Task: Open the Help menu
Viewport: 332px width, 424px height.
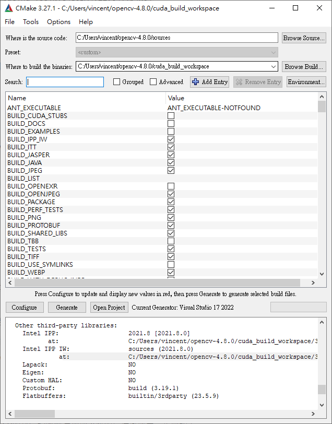Action: pos(86,22)
